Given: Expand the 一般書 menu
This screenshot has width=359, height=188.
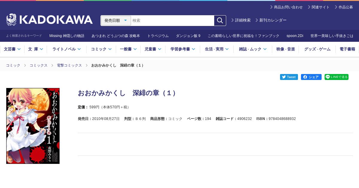Looking at the screenshot, I should [x=128, y=49].
